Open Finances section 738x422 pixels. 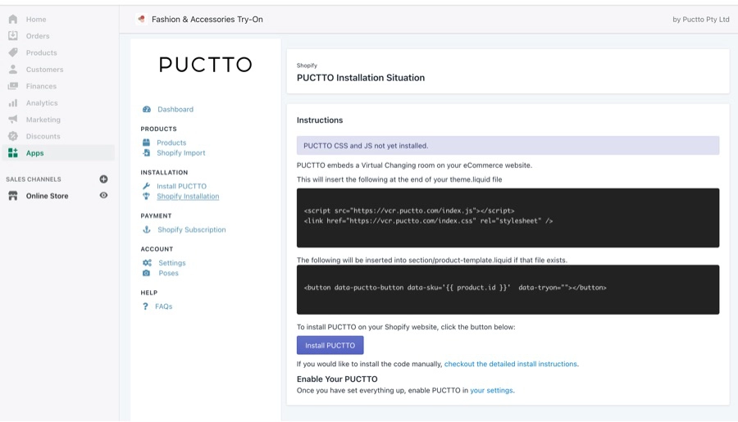click(42, 86)
